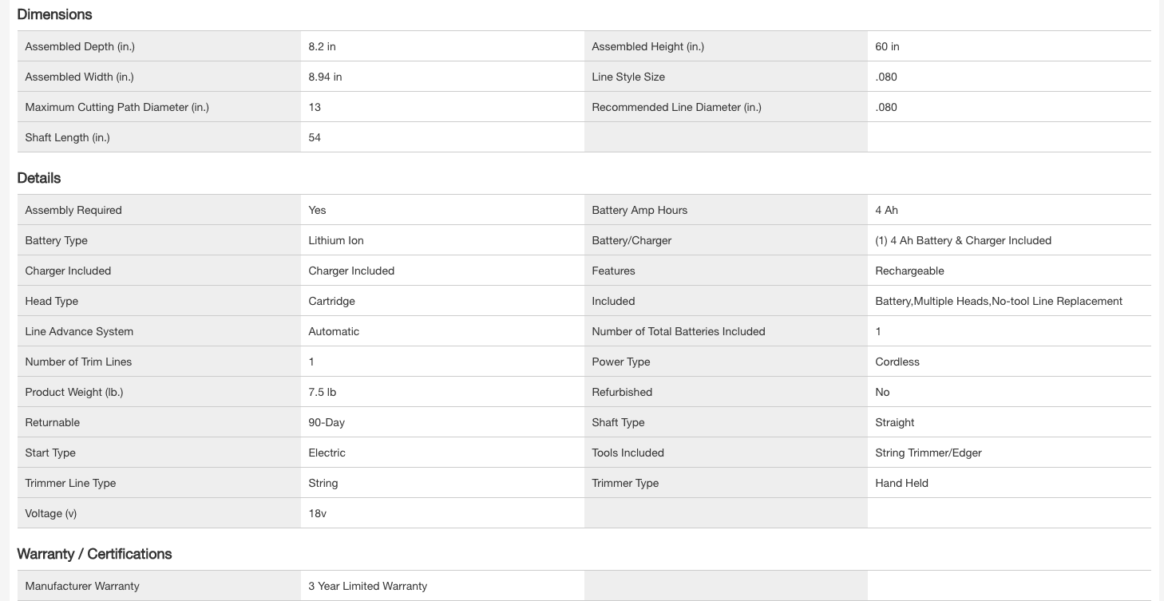Click the Warranty / Certifications heading
Screen dimensions: 1164x601
pyautogui.click(x=94, y=554)
